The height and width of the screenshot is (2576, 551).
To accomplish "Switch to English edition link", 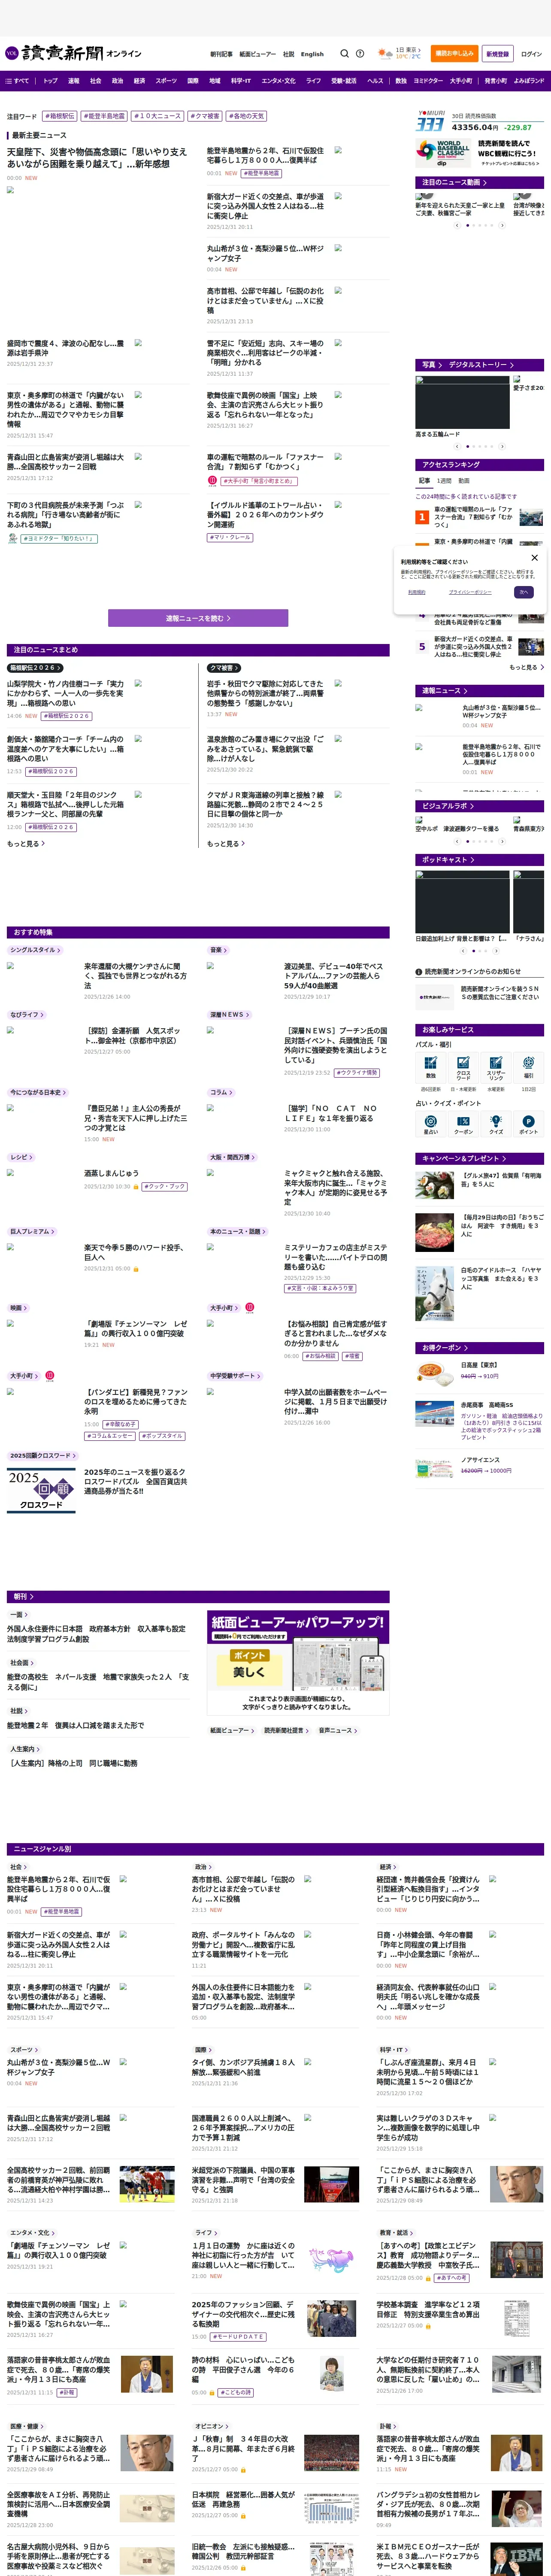I will point(312,55).
